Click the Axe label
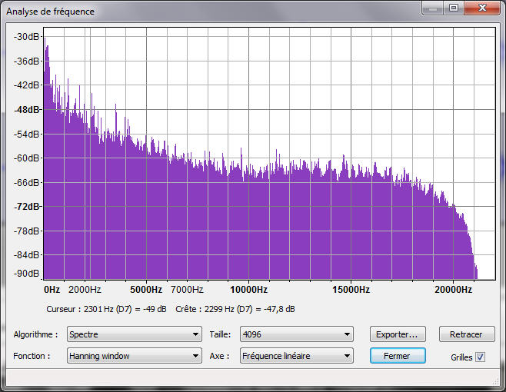The width and height of the screenshot is (506, 392). (x=219, y=356)
